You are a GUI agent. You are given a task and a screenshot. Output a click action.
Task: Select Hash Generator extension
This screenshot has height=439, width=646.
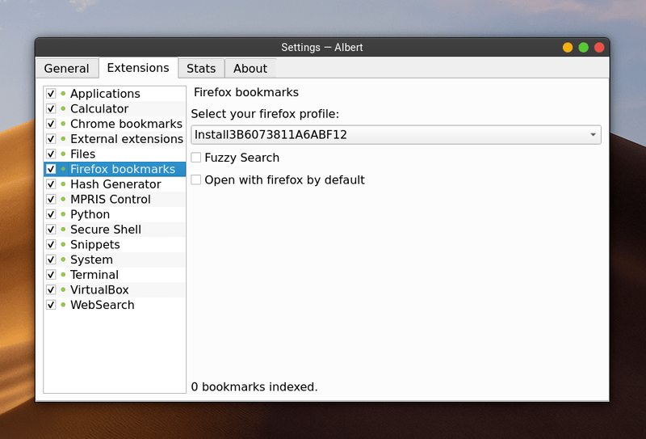[115, 184]
